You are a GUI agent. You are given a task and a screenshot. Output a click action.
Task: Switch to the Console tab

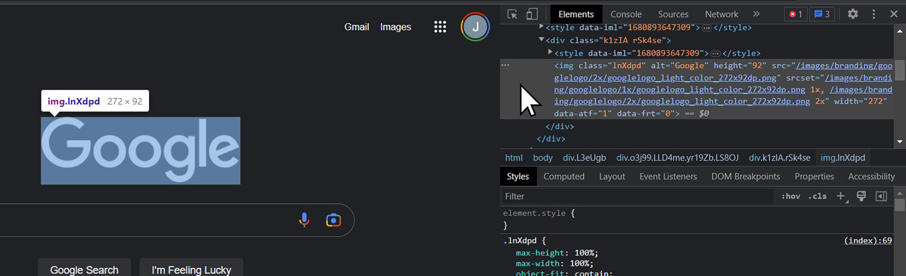626,14
